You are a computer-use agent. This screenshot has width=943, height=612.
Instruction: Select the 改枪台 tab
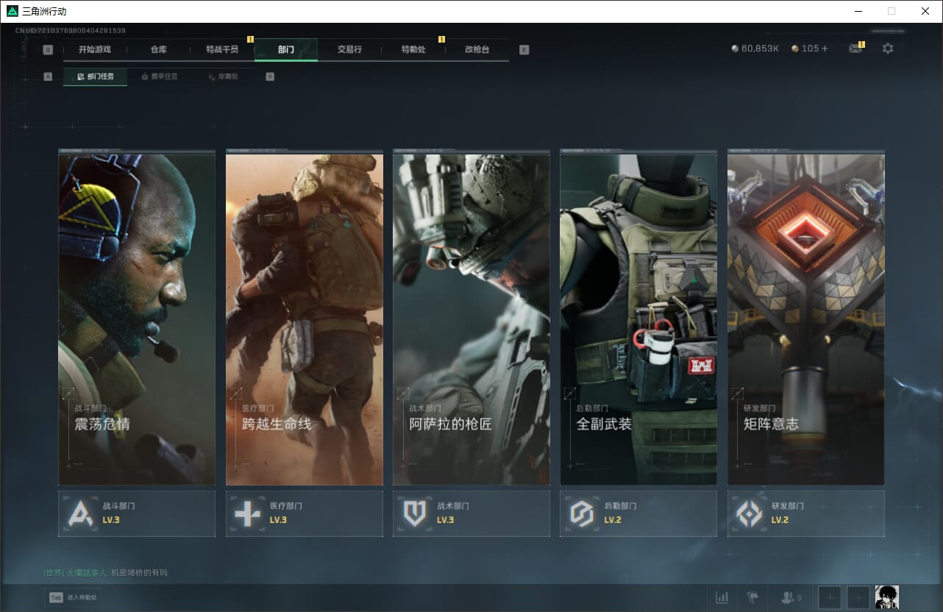tap(477, 49)
